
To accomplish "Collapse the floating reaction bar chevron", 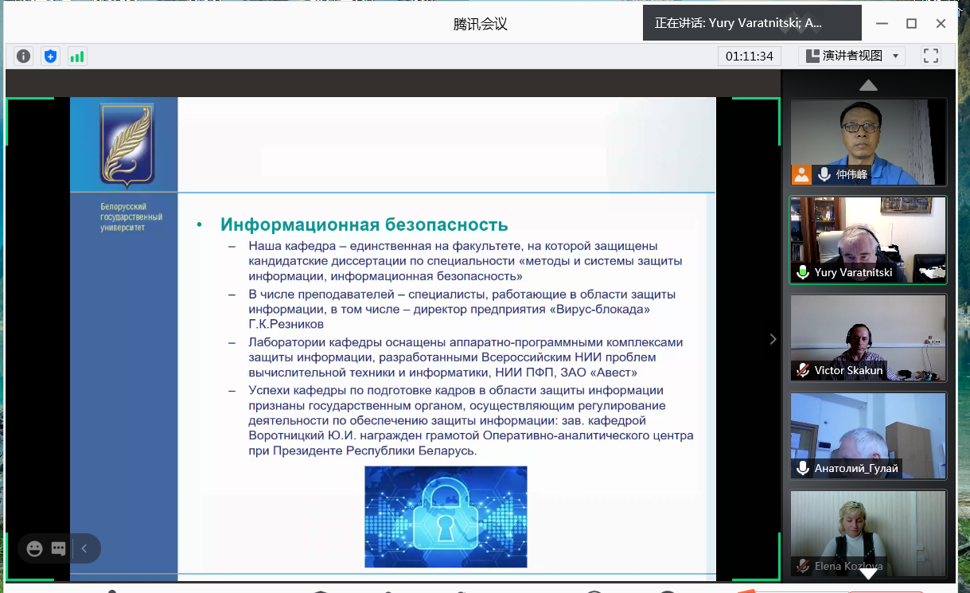I will [84, 548].
